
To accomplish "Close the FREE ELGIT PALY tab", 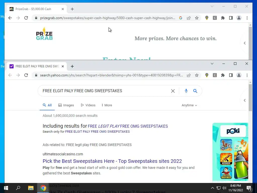I will (x=62, y=66).
